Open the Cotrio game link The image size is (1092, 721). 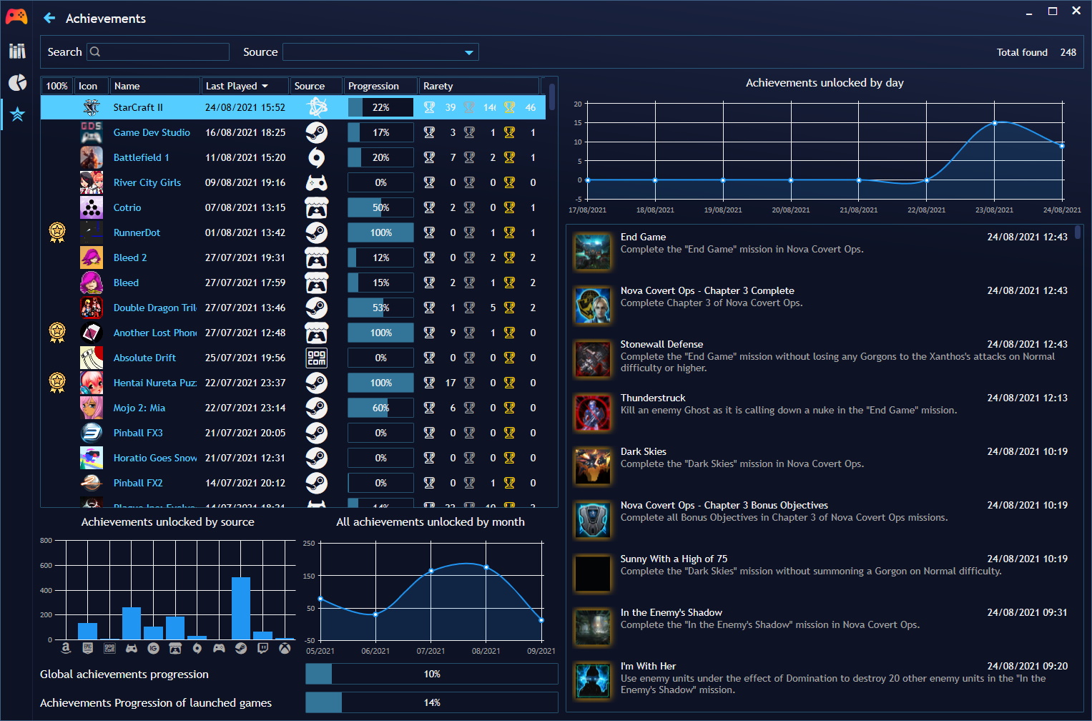coord(127,207)
